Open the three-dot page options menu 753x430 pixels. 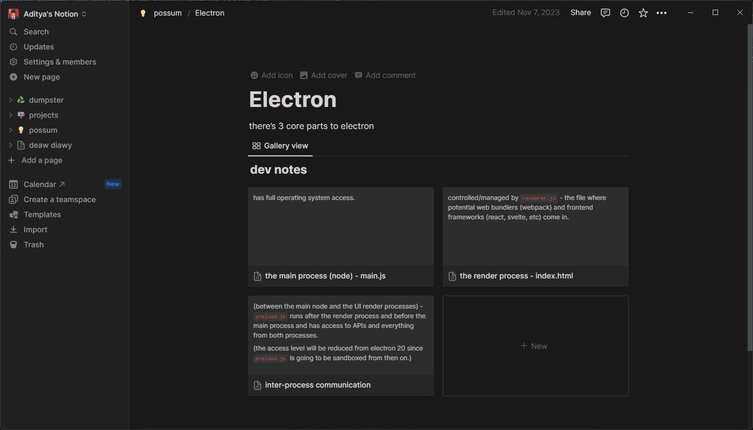point(662,13)
